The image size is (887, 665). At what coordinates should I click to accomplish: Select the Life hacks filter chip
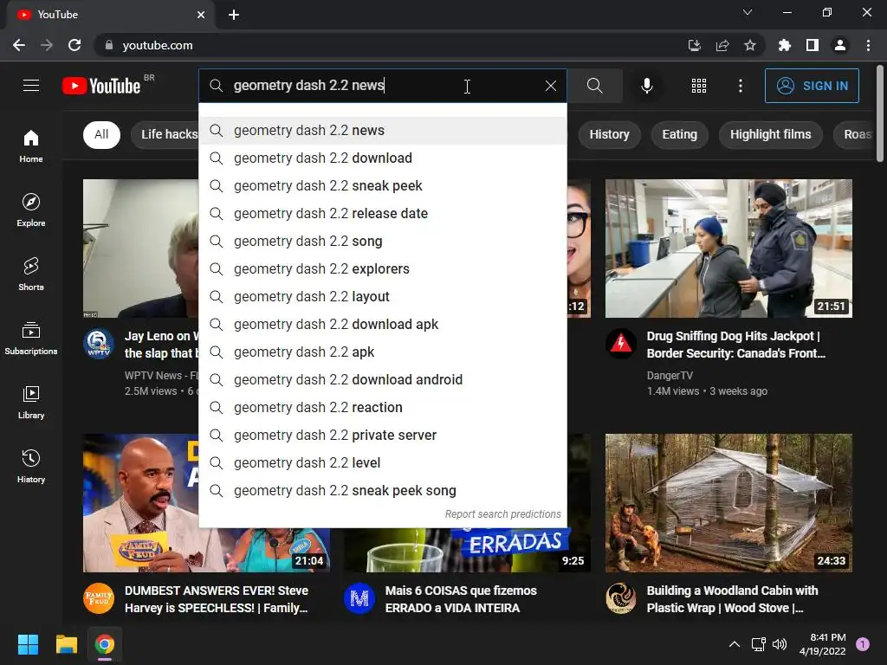(165, 134)
